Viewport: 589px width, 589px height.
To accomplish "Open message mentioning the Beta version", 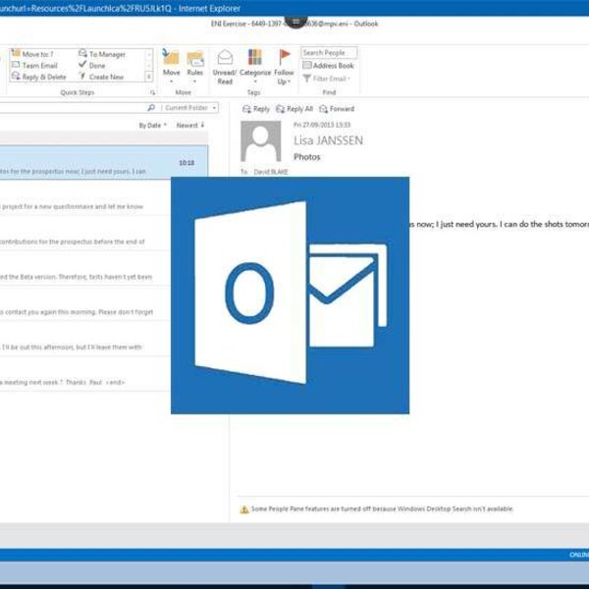I will (85, 269).
